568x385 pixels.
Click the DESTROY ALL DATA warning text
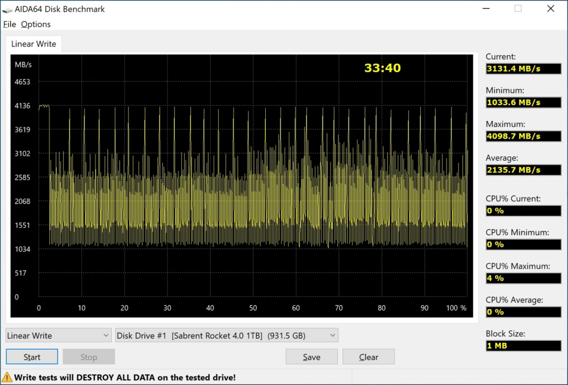[x=124, y=378]
